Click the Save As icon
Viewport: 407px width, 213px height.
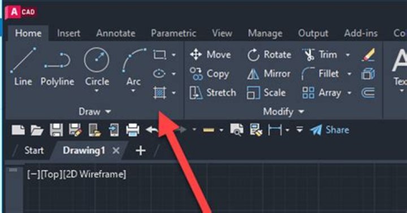pos(75,130)
